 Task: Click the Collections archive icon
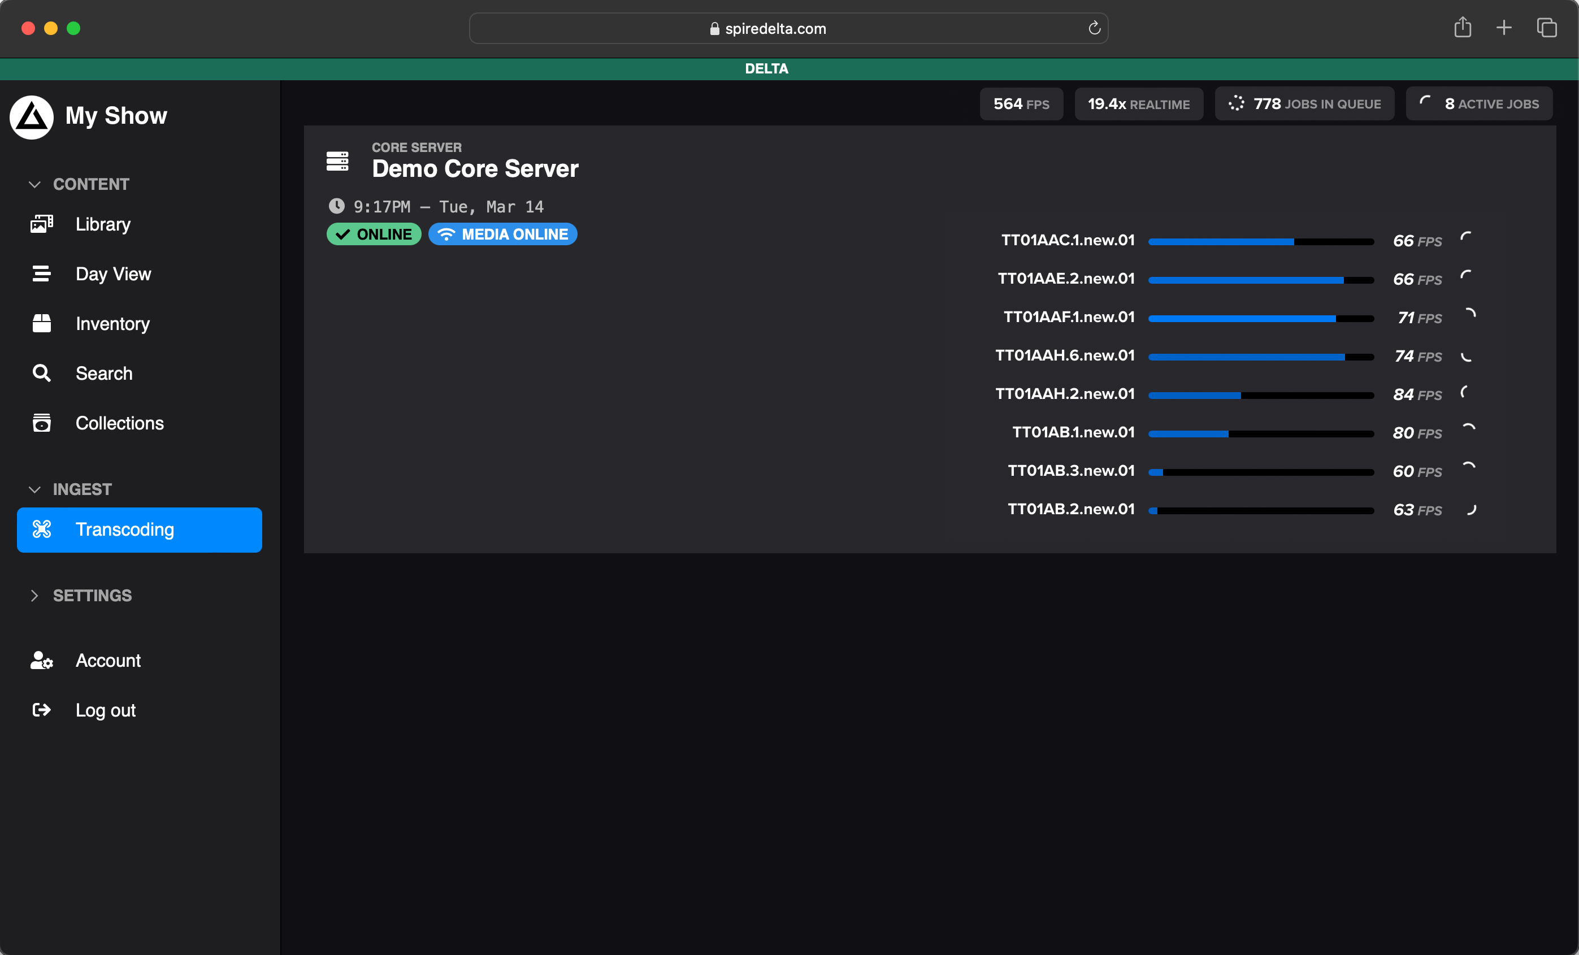pyautogui.click(x=42, y=422)
